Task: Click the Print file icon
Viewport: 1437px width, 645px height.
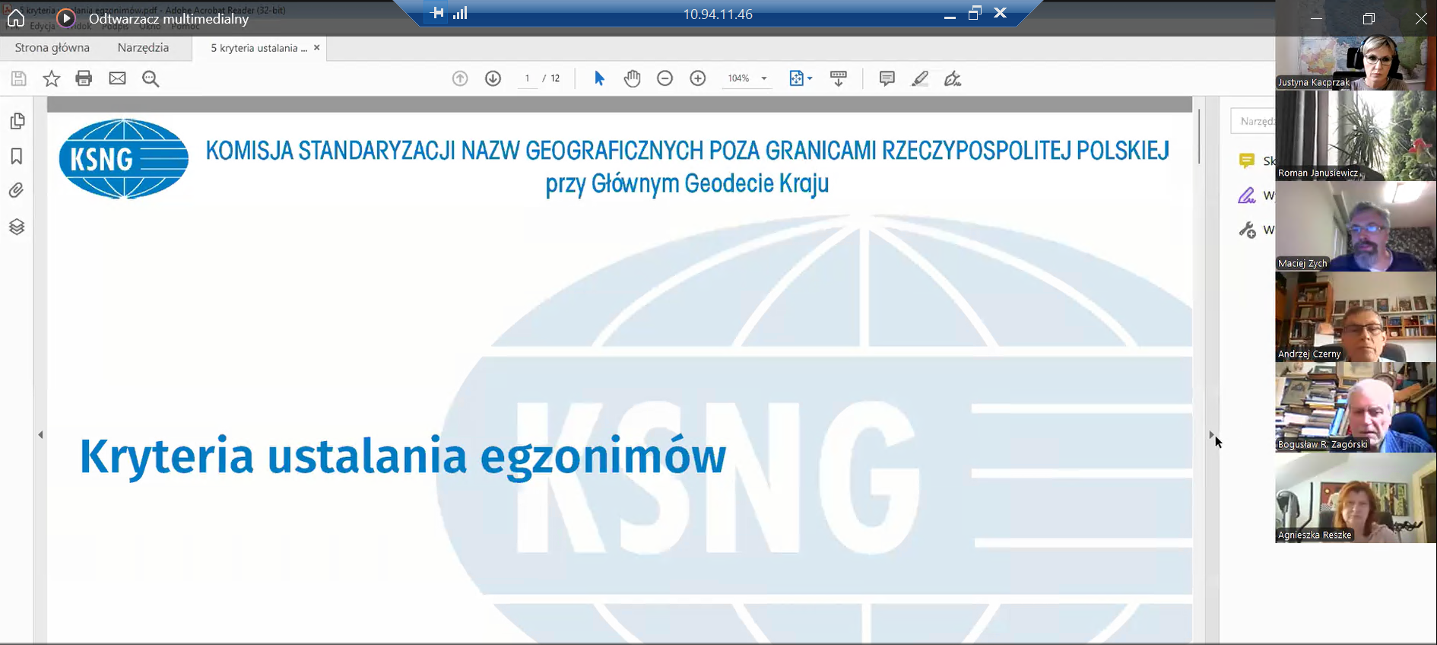Action: (x=84, y=78)
